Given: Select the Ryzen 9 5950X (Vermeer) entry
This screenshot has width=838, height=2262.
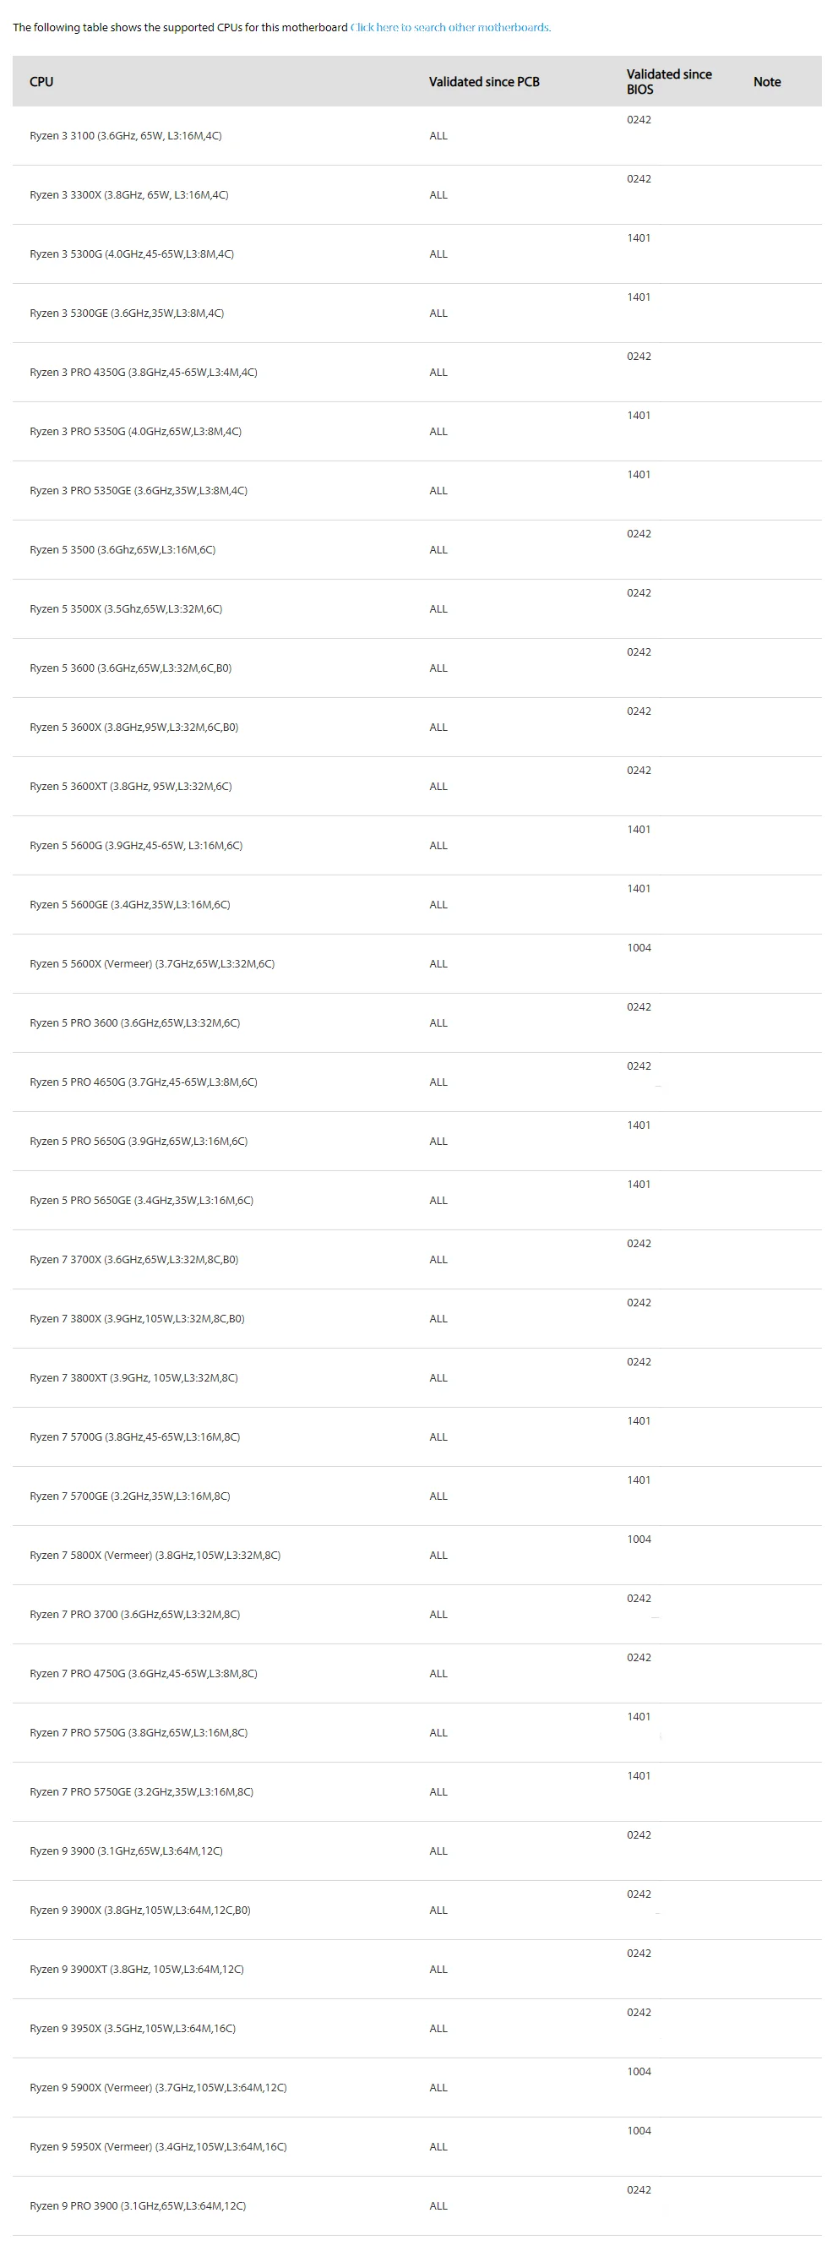Looking at the screenshot, I should pos(158,2147).
